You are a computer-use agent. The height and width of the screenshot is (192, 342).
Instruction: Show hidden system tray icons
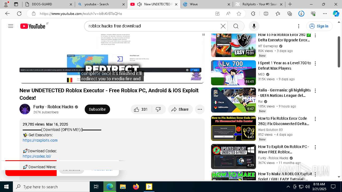click(x=288, y=187)
